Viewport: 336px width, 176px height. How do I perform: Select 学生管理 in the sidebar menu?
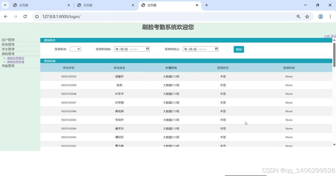[8, 49]
